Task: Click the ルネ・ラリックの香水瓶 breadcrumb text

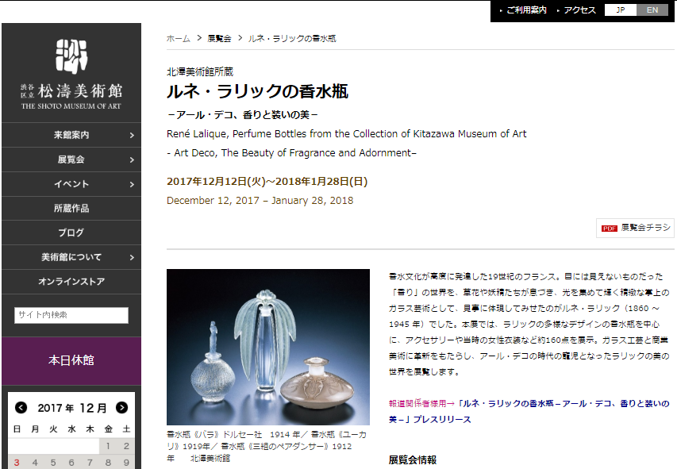Action: [x=292, y=38]
